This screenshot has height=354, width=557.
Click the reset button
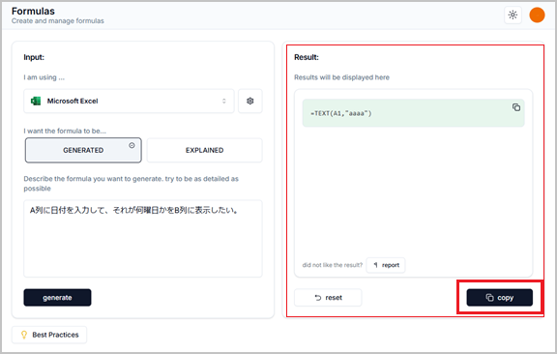coord(328,298)
